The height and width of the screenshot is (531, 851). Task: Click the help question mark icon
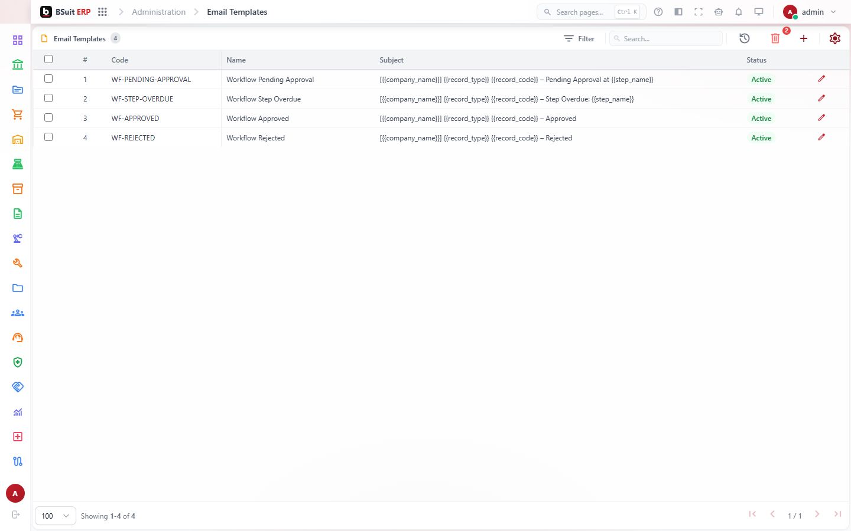pos(658,12)
